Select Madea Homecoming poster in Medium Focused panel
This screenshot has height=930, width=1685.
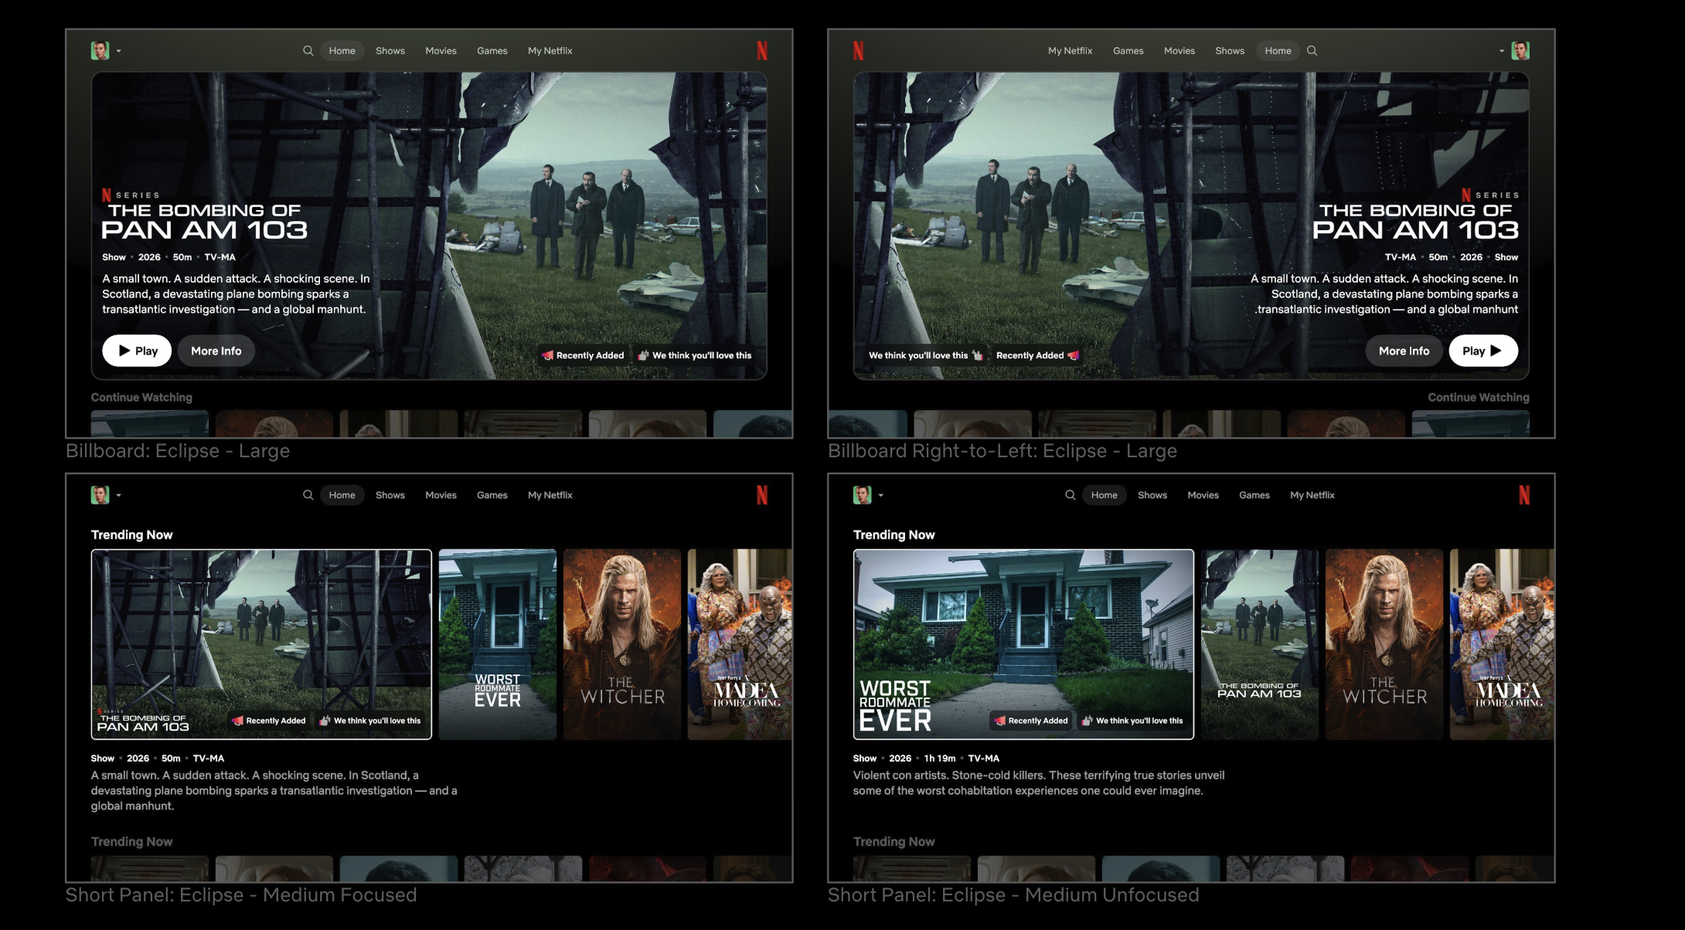[x=740, y=644]
